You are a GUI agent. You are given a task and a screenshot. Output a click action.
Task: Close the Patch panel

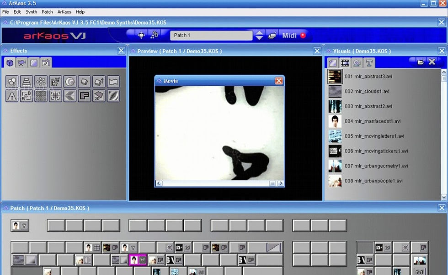[x=442, y=208]
